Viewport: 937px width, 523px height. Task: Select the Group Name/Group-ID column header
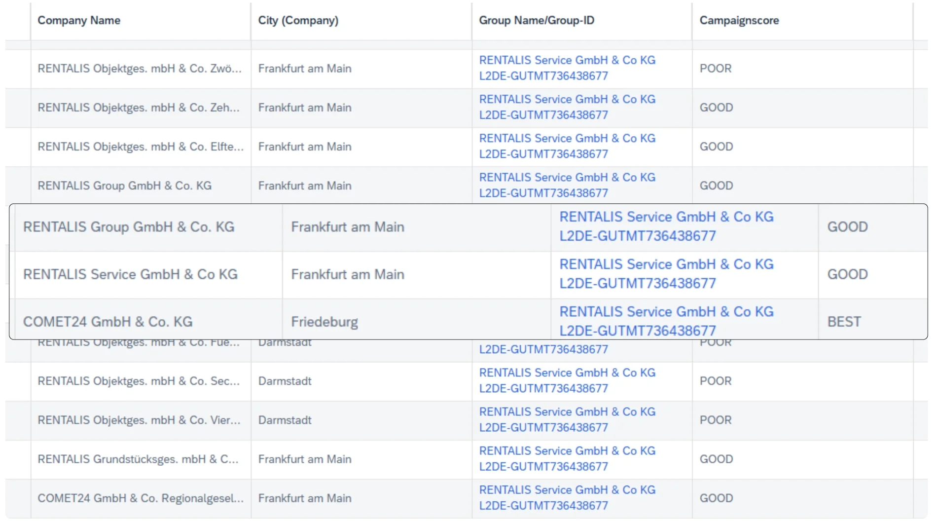[537, 20]
